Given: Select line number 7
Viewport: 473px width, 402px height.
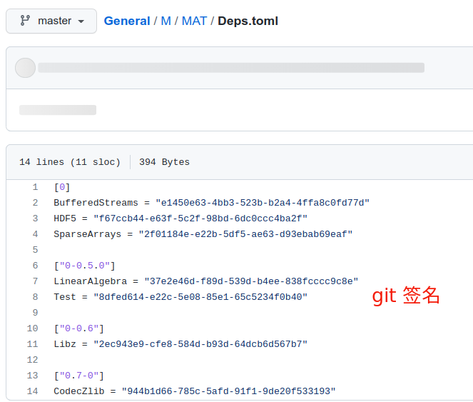Looking at the screenshot, I should coord(35,281).
